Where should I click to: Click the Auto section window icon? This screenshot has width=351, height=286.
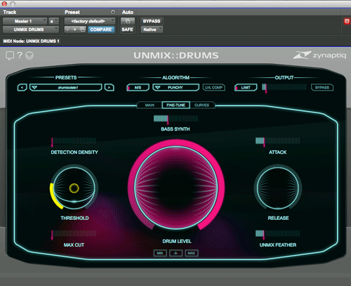(x=128, y=21)
